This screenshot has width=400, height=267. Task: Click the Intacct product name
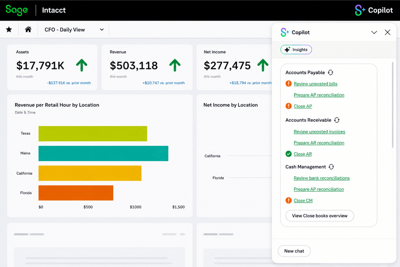tap(54, 10)
